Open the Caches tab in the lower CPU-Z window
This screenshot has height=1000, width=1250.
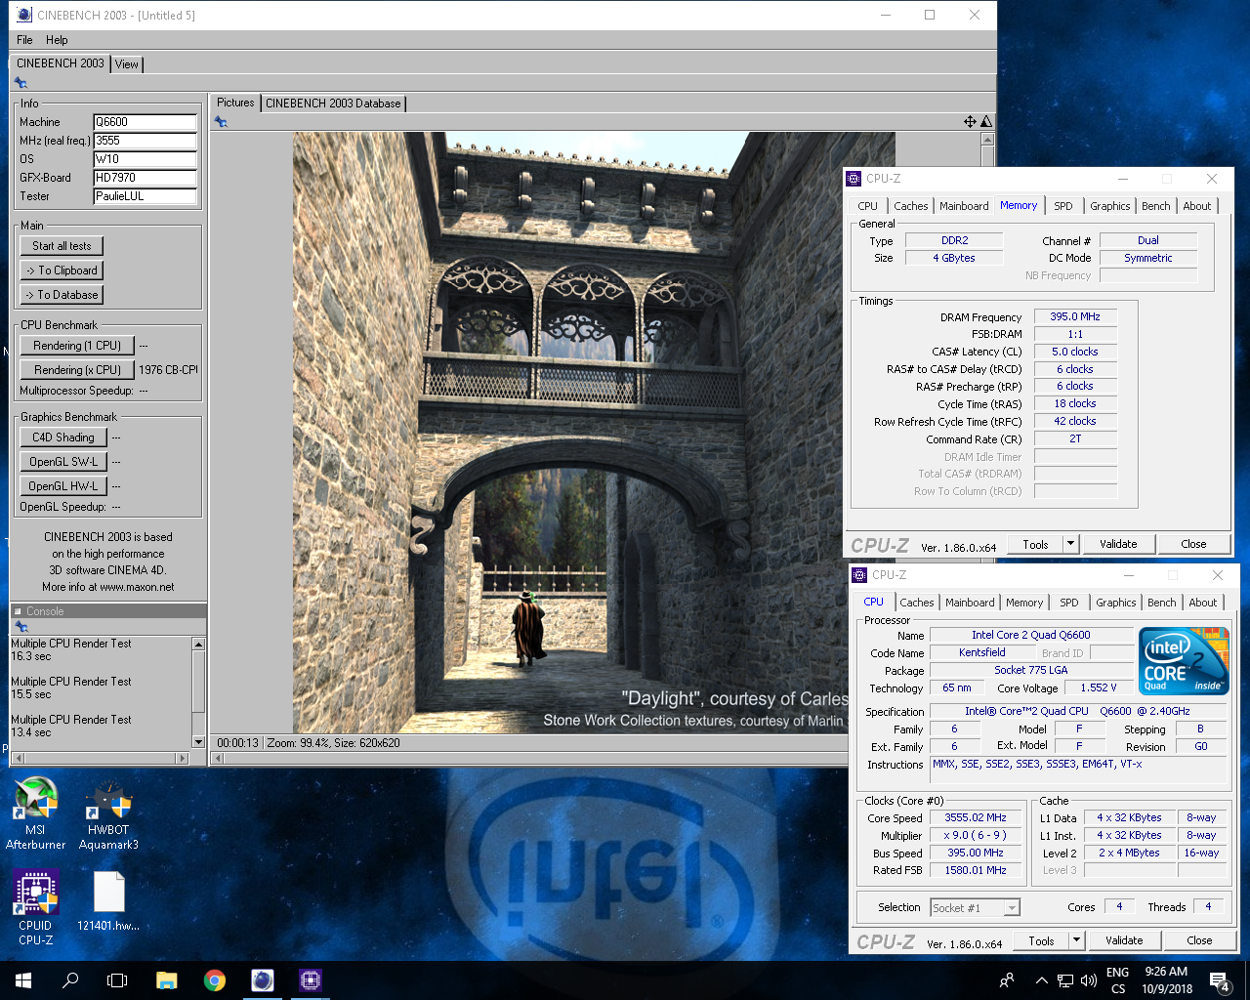(x=917, y=603)
